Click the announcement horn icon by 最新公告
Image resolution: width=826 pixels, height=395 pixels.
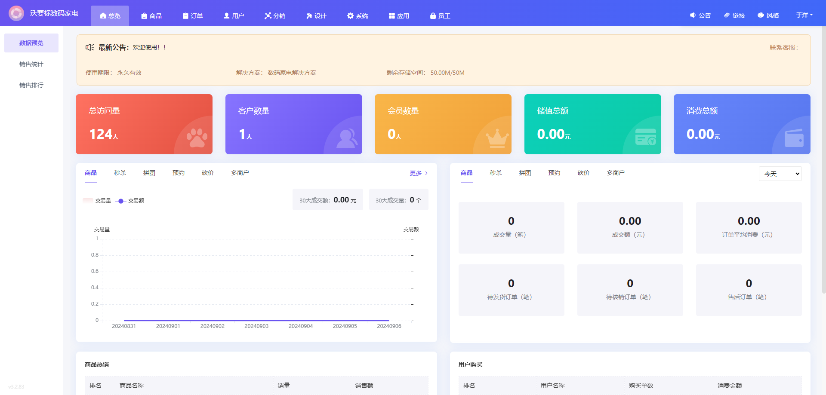pos(89,47)
